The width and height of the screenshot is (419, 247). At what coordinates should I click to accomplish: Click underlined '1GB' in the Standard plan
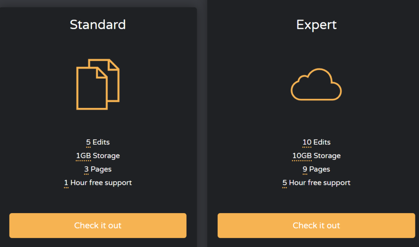click(83, 156)
